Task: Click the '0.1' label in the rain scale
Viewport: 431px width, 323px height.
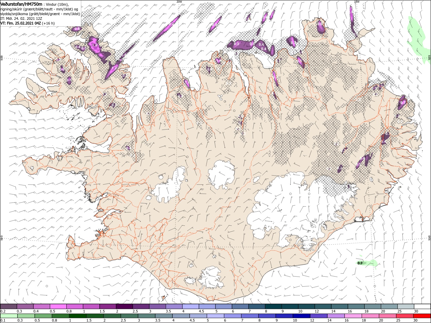Action: tap(2, 321)
